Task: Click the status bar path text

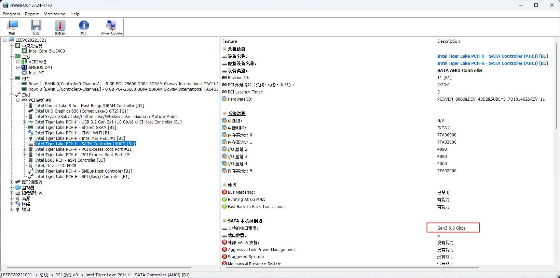Action: 95,275
